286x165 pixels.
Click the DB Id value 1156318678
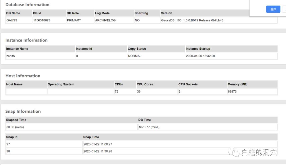click(x=49, y=20)
